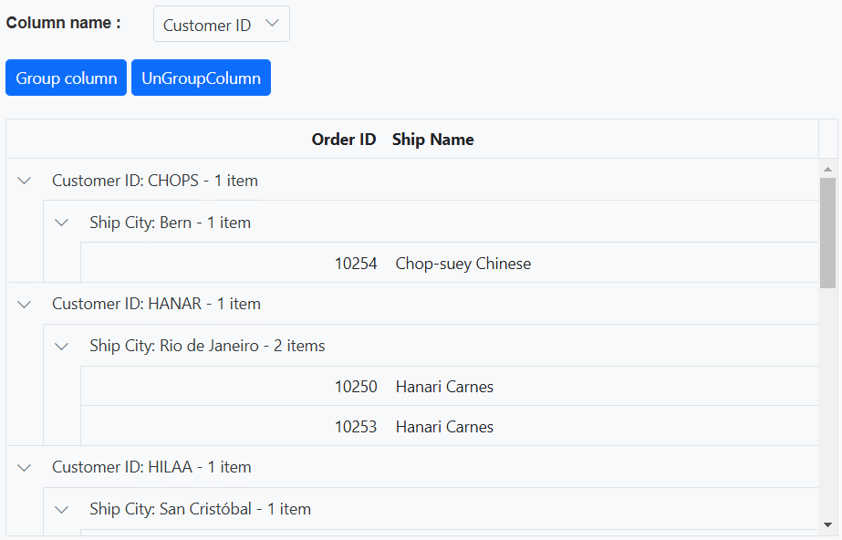Click the grid's scroll up arrow

pyautogui.click(x=827, y=169)
